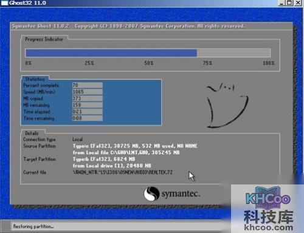Close the Ghost32 11.0 window

coord(298,3)
